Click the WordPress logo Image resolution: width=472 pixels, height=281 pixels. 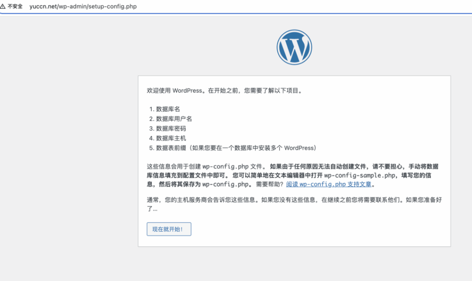294,47
